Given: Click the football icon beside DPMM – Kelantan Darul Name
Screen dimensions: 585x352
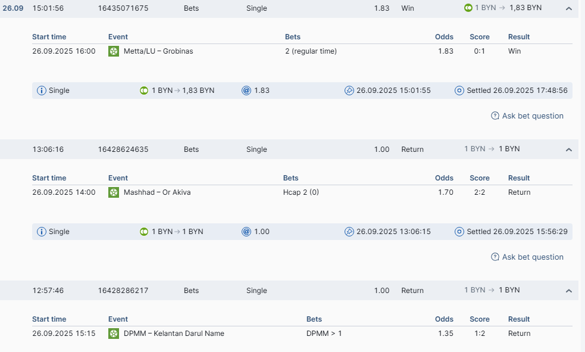Looking at the screenshot, I should click(114, 334).
